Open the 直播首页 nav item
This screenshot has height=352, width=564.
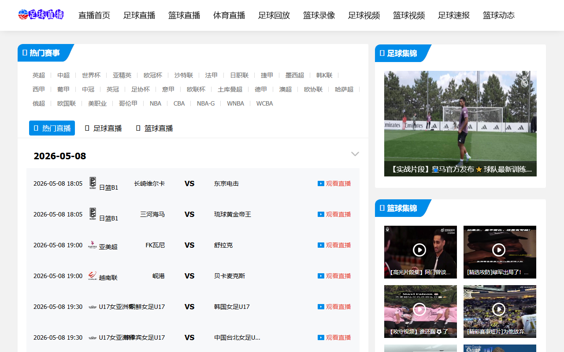[x=94, y=15]
